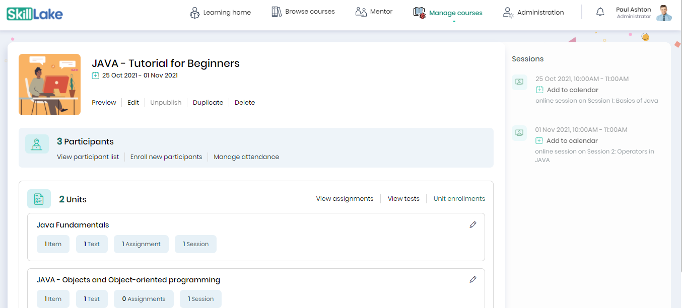Click the 1 Assignment badge
Image resolution: width=682 pixels, height=308 pixels.
click(141, 244)
